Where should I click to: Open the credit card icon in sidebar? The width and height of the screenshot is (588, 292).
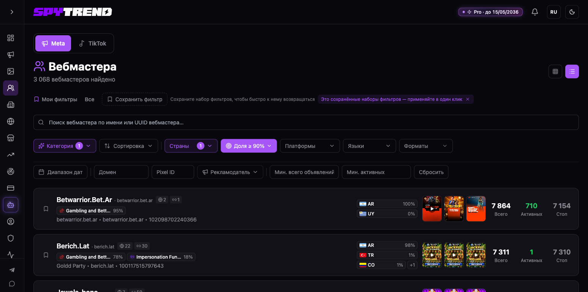point(11,188)
